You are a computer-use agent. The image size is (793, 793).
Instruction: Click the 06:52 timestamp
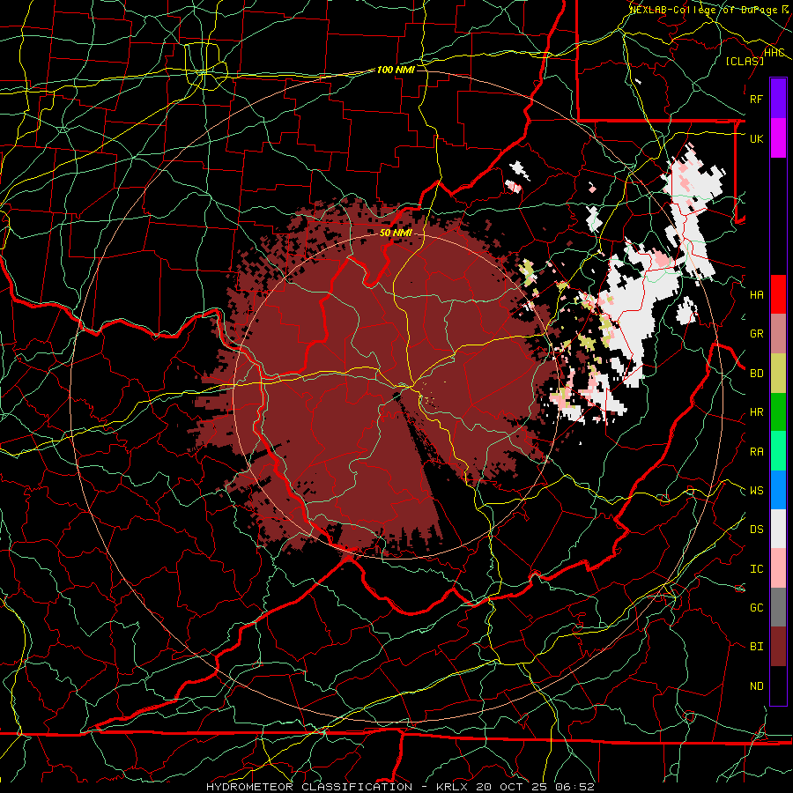pos(576,787)
